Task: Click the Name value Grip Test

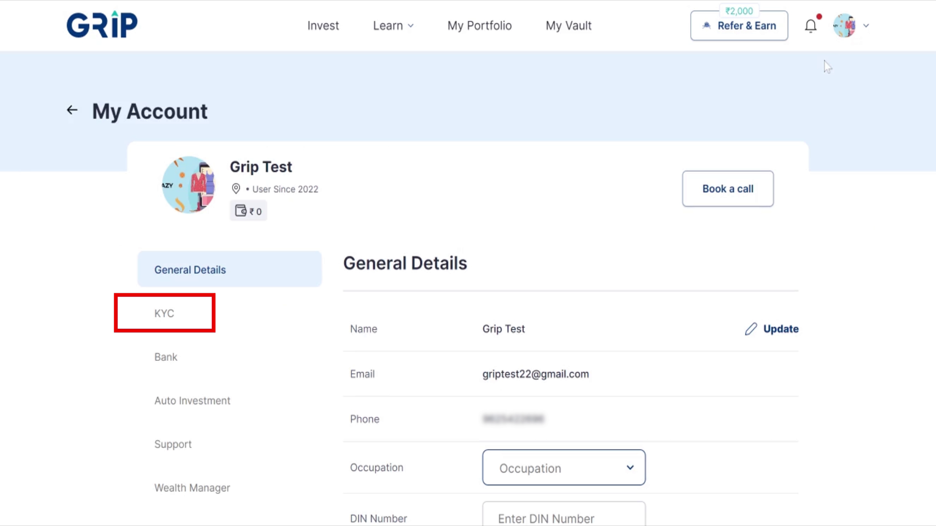Action: (x=504, y=329)
